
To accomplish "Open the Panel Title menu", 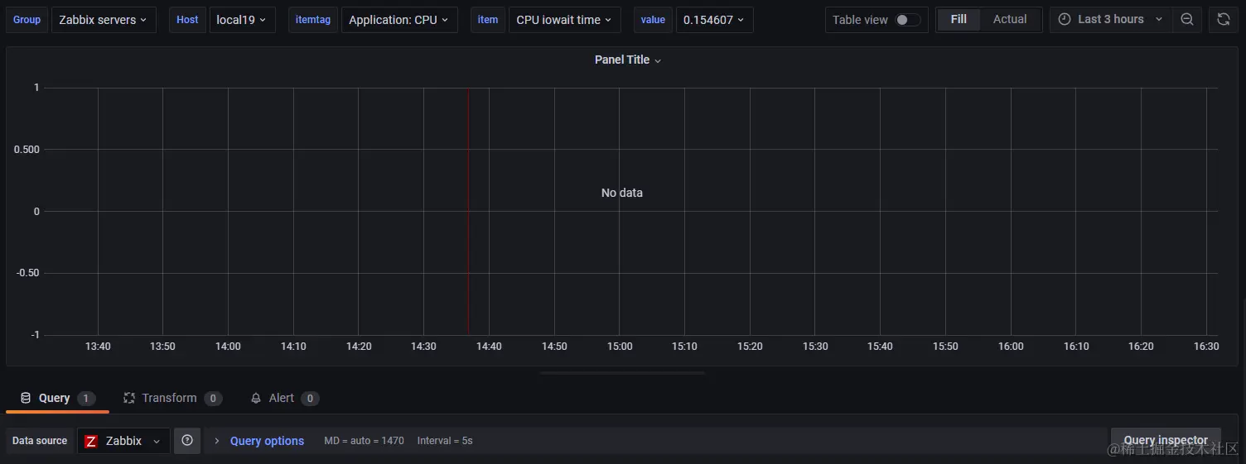I will tap(628, 60).
